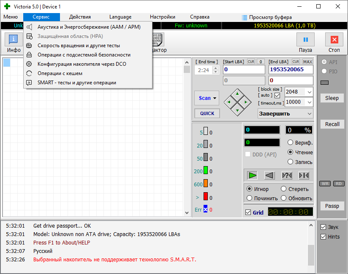The height and width of the screenshot is (274, 348).
Task: Click the Recall button
Action: 332,124
